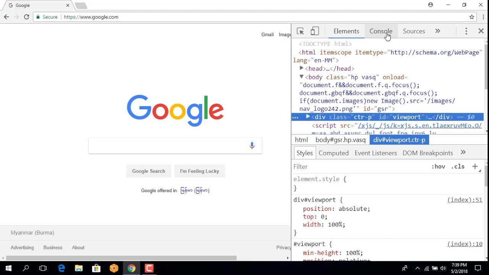This screenshot has height=275, width=489.
Task: Click the horizontal scrollbar right arrow
Action: (x=288, y=258)
